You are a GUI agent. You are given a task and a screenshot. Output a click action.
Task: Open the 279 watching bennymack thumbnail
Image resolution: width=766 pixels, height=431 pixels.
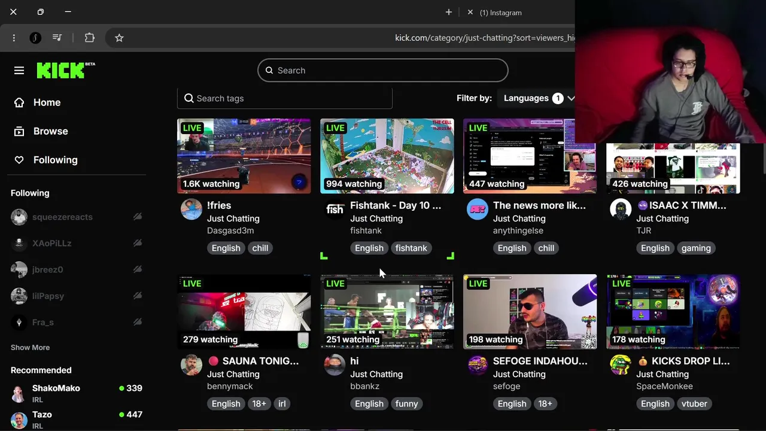[244, 311]
